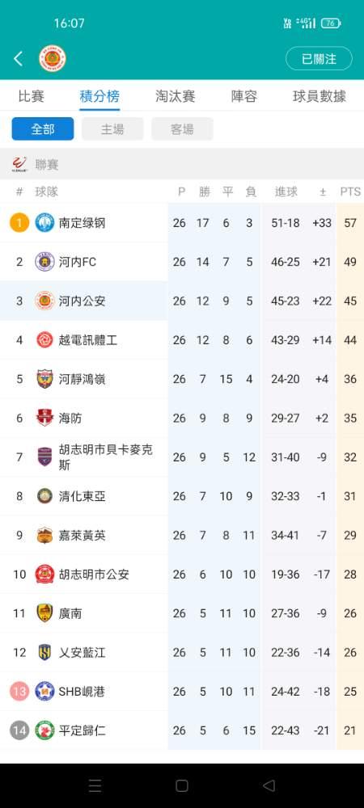Tap the Android home navigation button
This screenshot has width=364, height=808.
tap(181, 785)
